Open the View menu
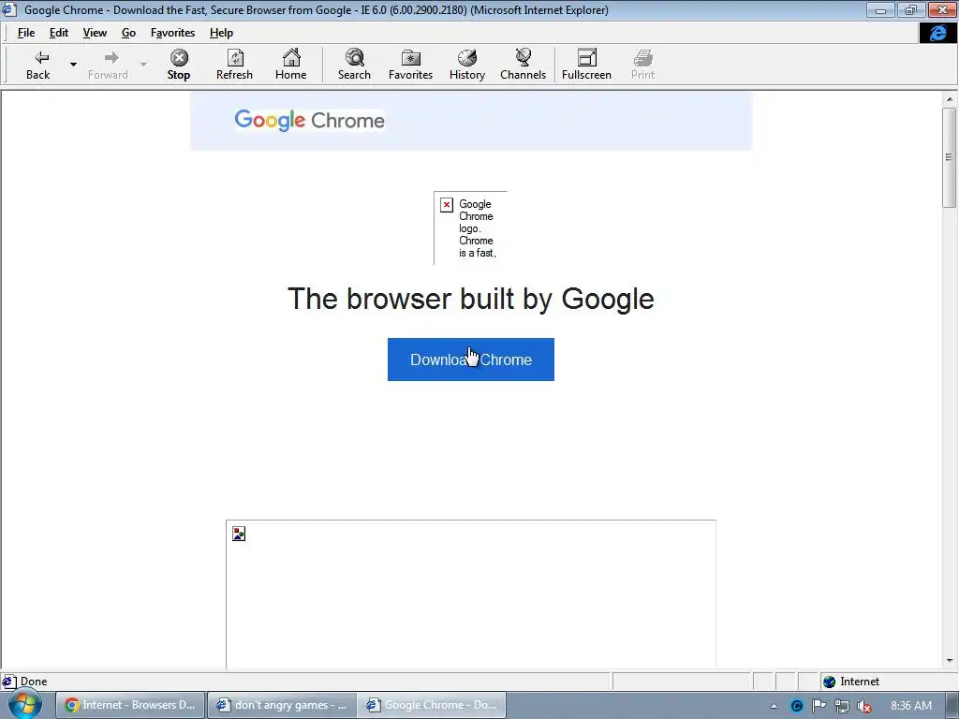The width and height of the screenshot is (959, 719). [x=95, y=33]
